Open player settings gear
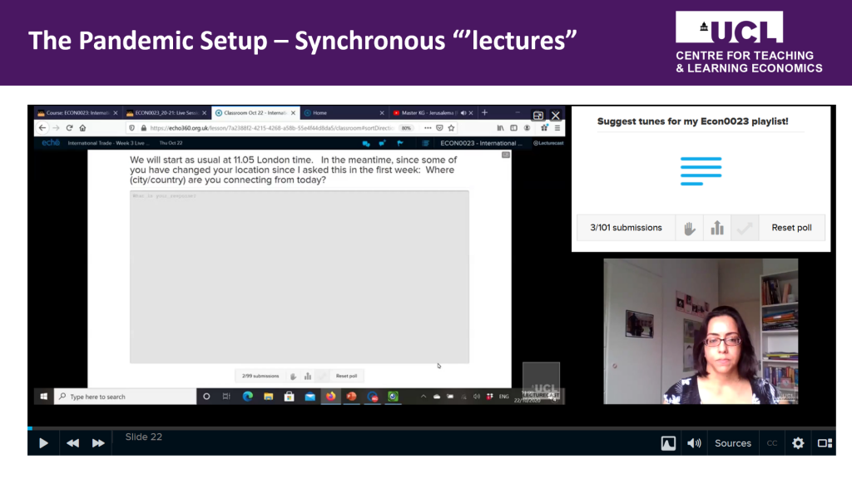Viewport: 852px width, 479px height. pos(798,443)
